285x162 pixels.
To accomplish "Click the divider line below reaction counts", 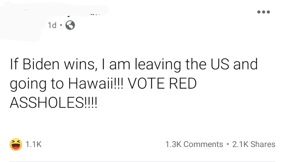I will point(142,162).
